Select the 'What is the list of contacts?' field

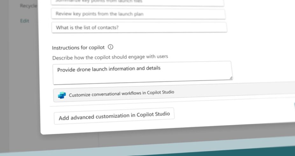139,27
